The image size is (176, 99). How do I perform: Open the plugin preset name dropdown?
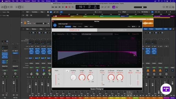click(x=70, y=24)
